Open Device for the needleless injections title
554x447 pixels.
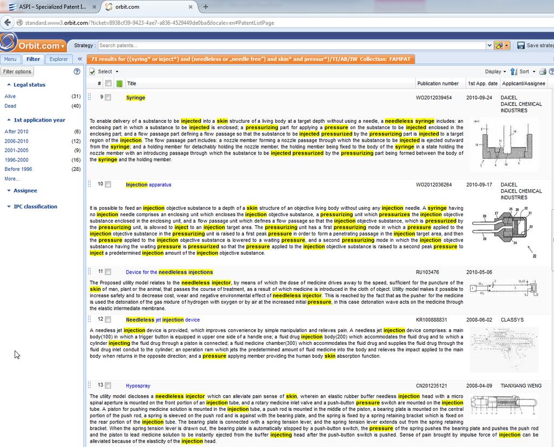(169, 272)
